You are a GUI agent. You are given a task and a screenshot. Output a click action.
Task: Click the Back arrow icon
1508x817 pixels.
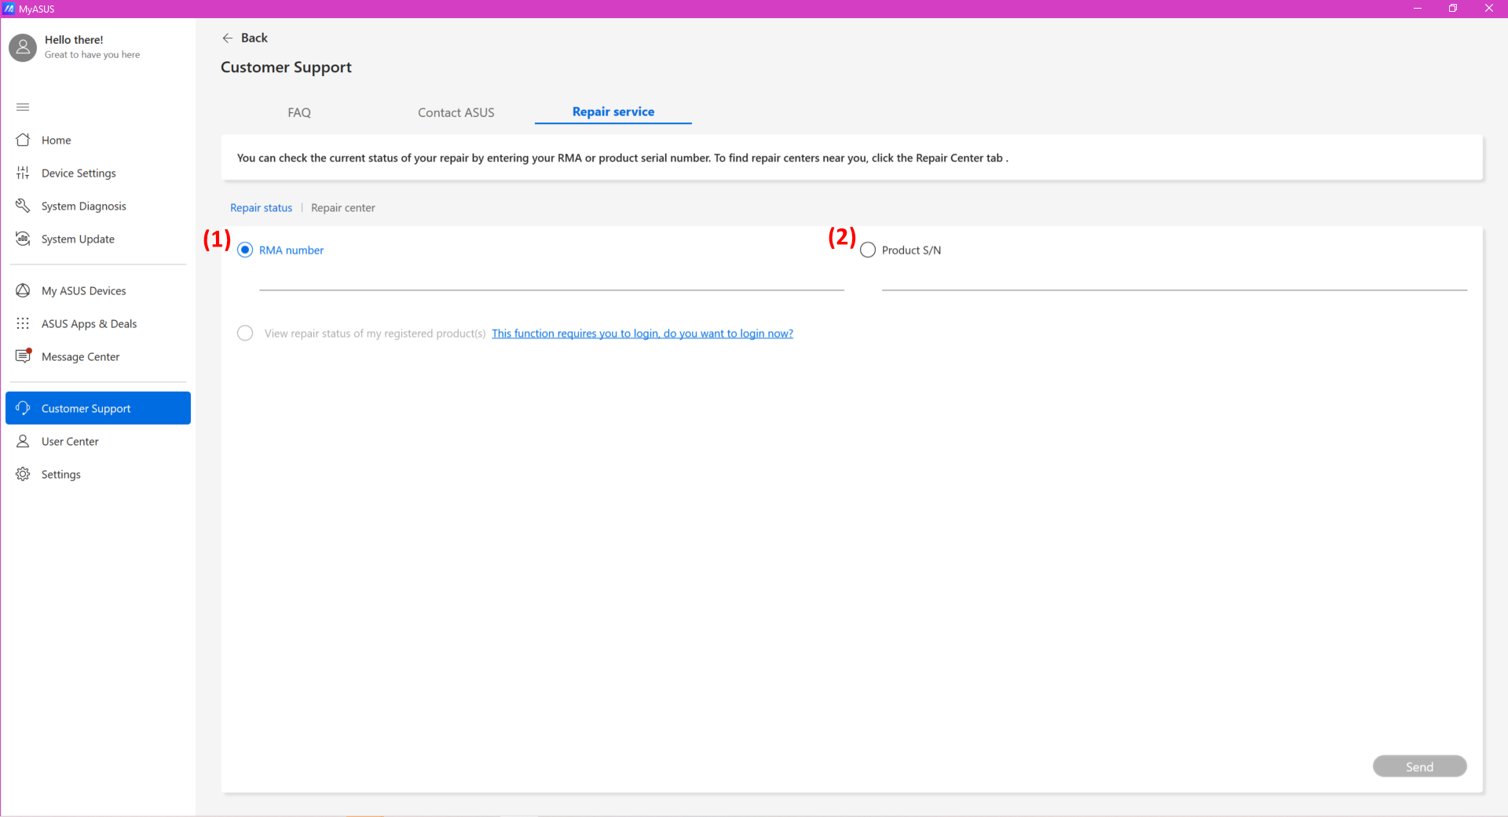pyautogui.click(x=228, y=38)
